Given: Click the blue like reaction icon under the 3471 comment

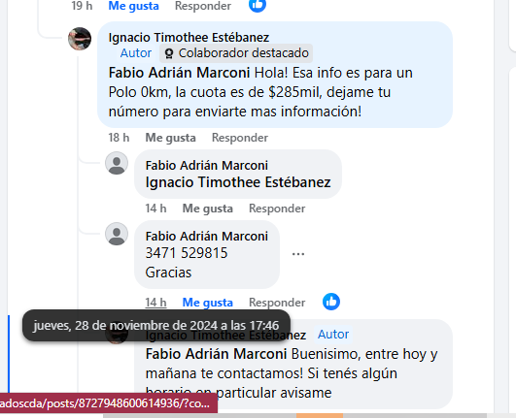Looking at the screenshot, I should (331, 302).
